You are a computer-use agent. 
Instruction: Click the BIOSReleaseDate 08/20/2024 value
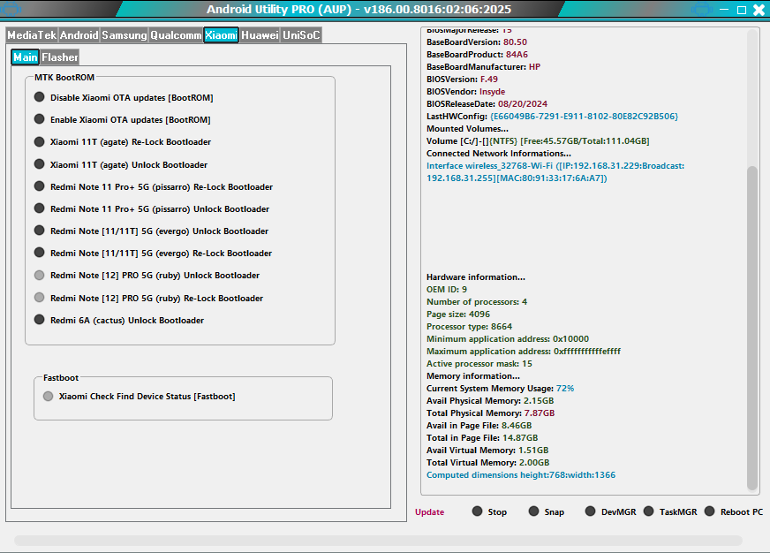point(523,104)
